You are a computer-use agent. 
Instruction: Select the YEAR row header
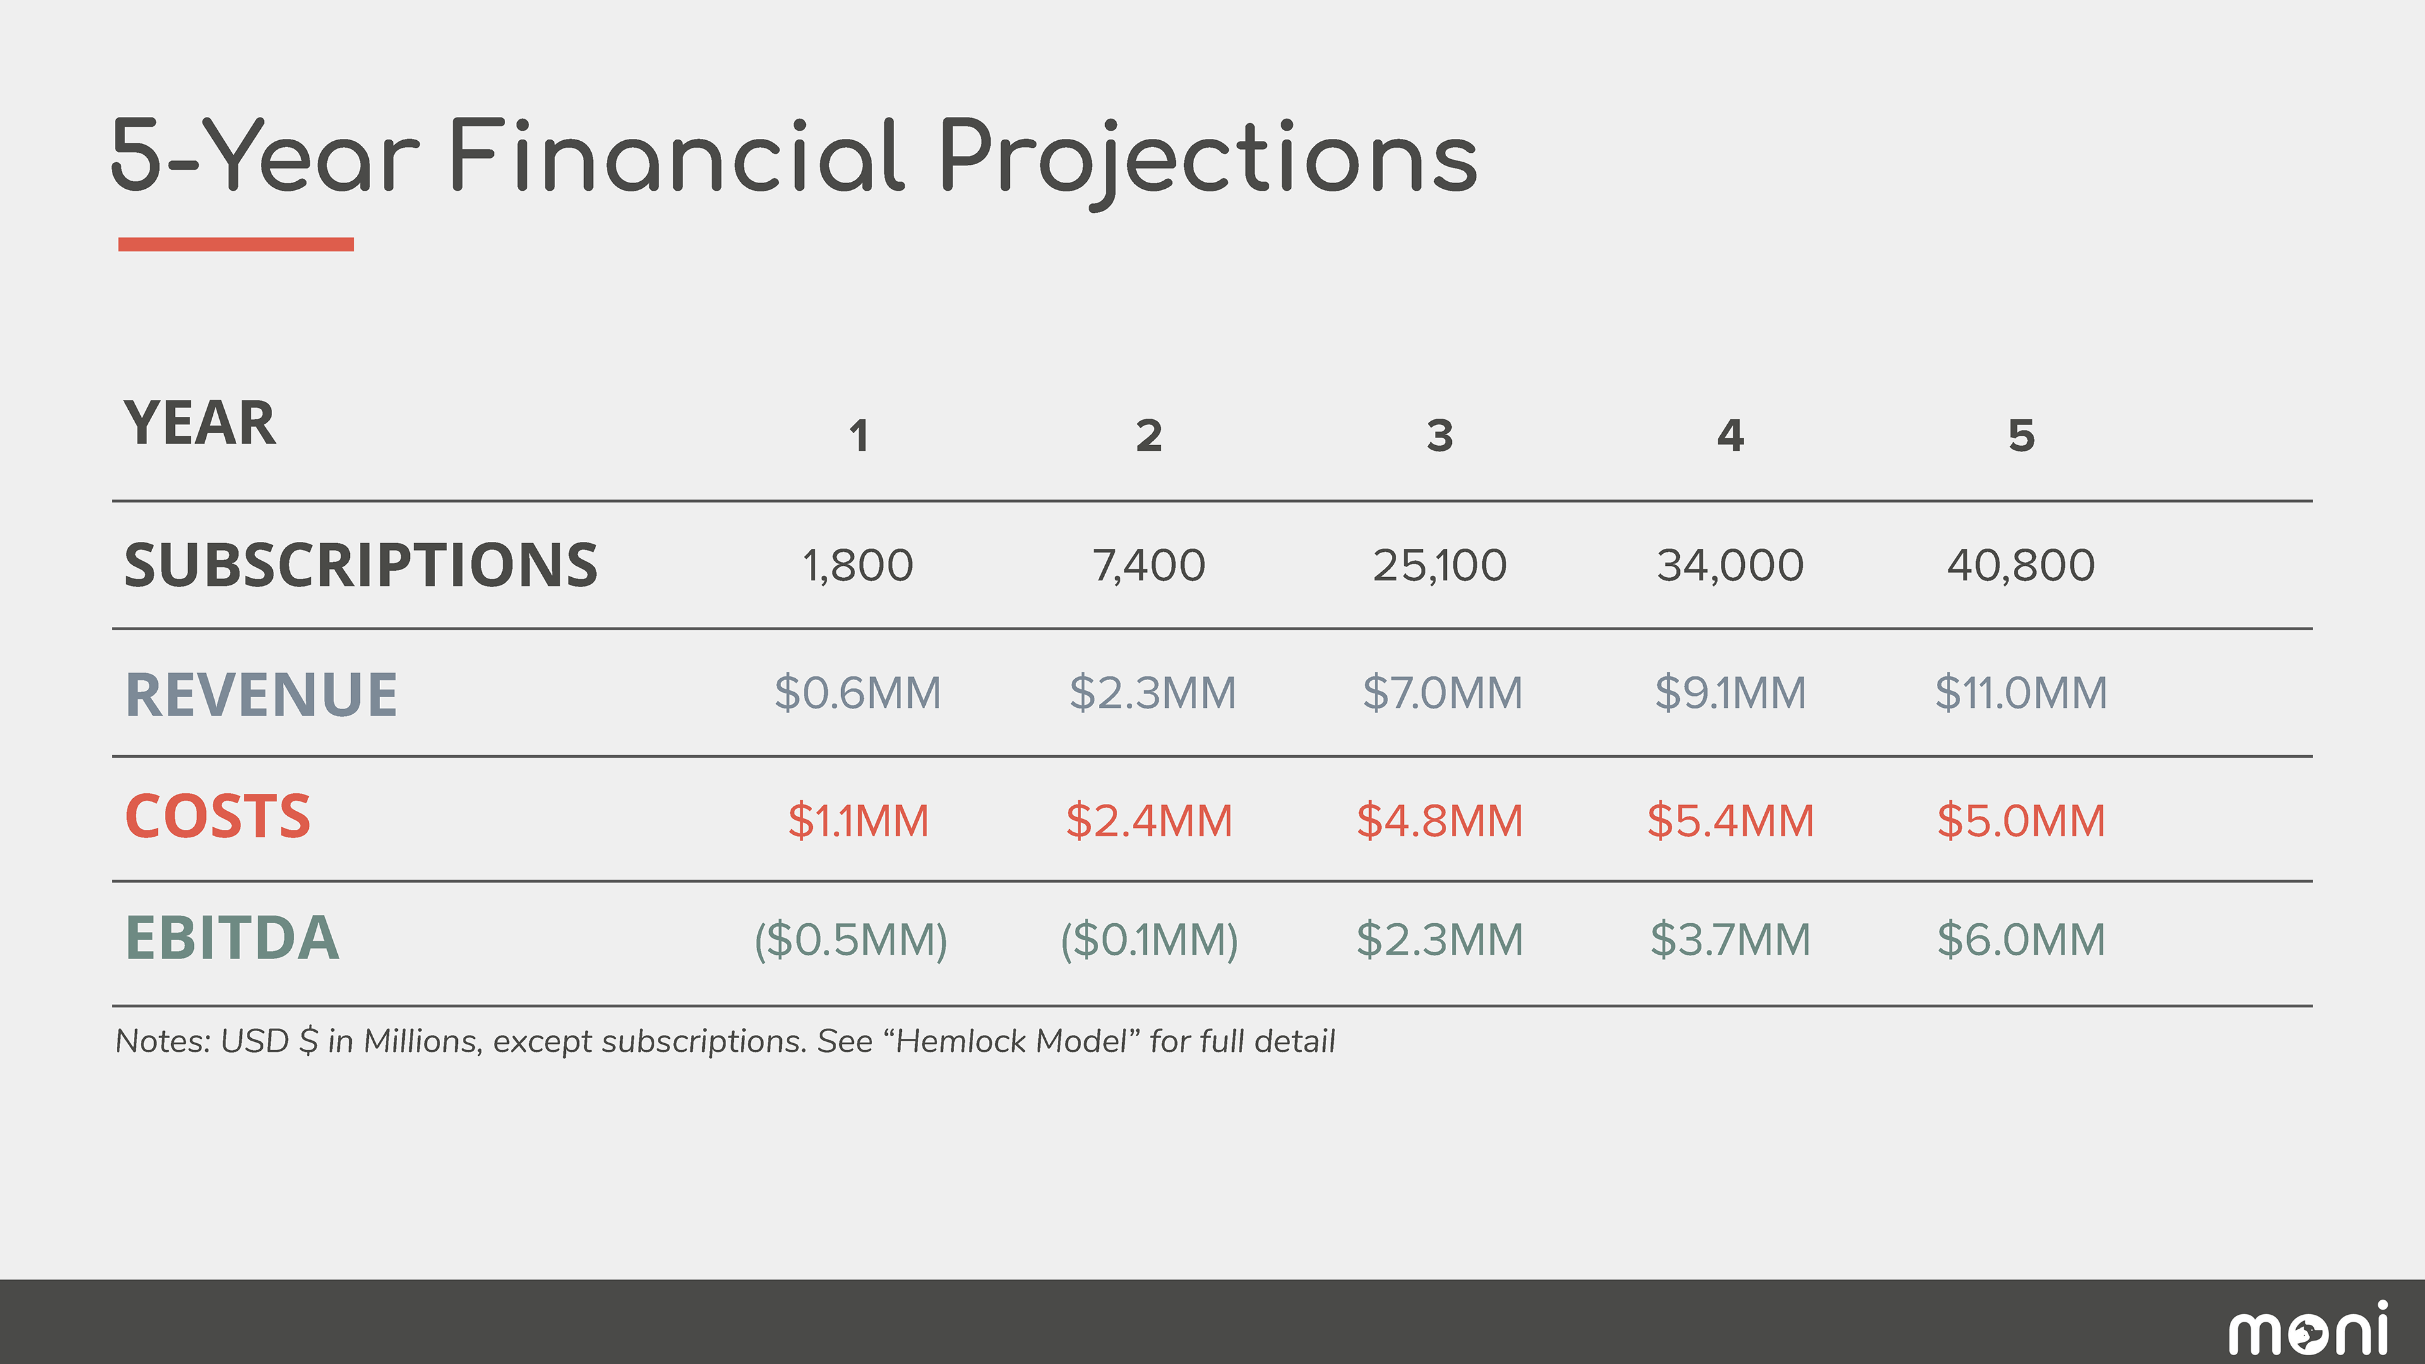[x=200, y=422]
